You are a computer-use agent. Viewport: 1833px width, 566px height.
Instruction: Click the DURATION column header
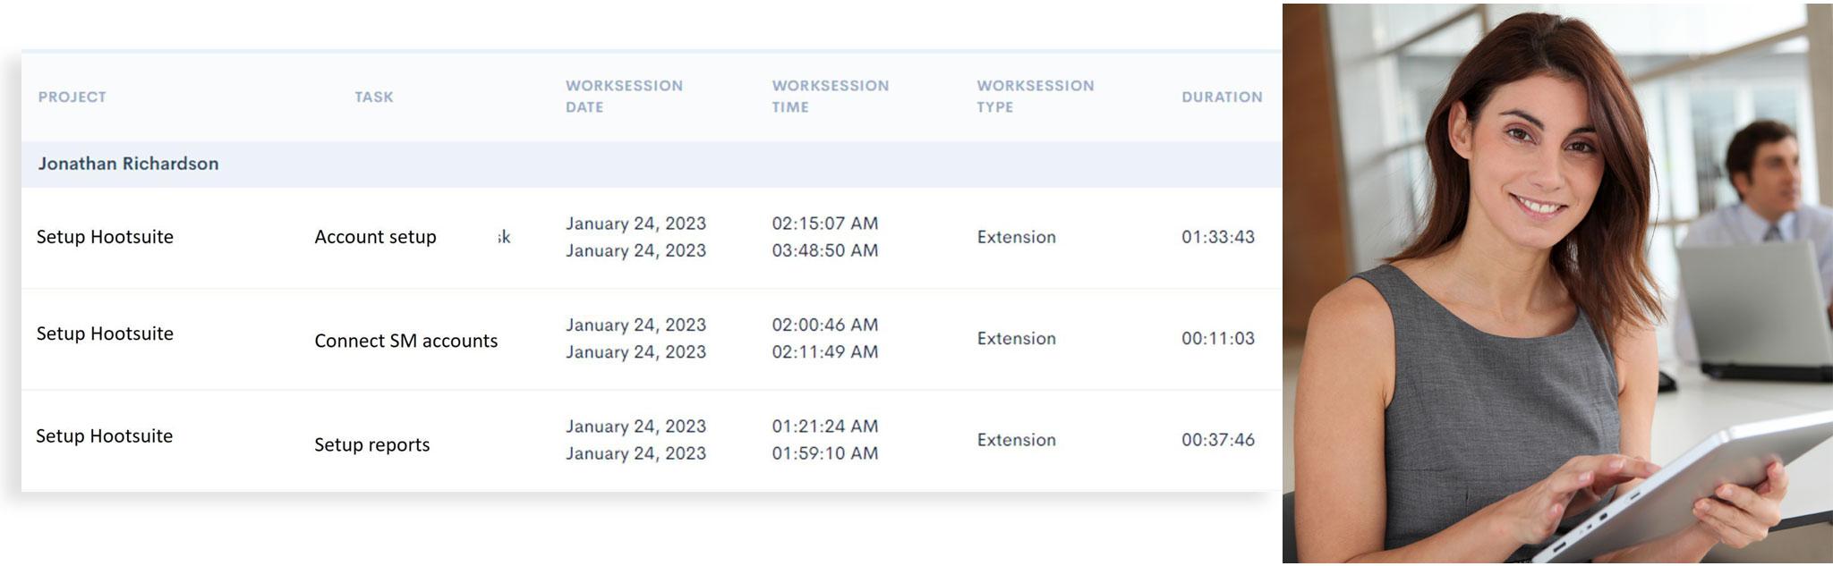pyautogui.click(x=1222, y=97)
